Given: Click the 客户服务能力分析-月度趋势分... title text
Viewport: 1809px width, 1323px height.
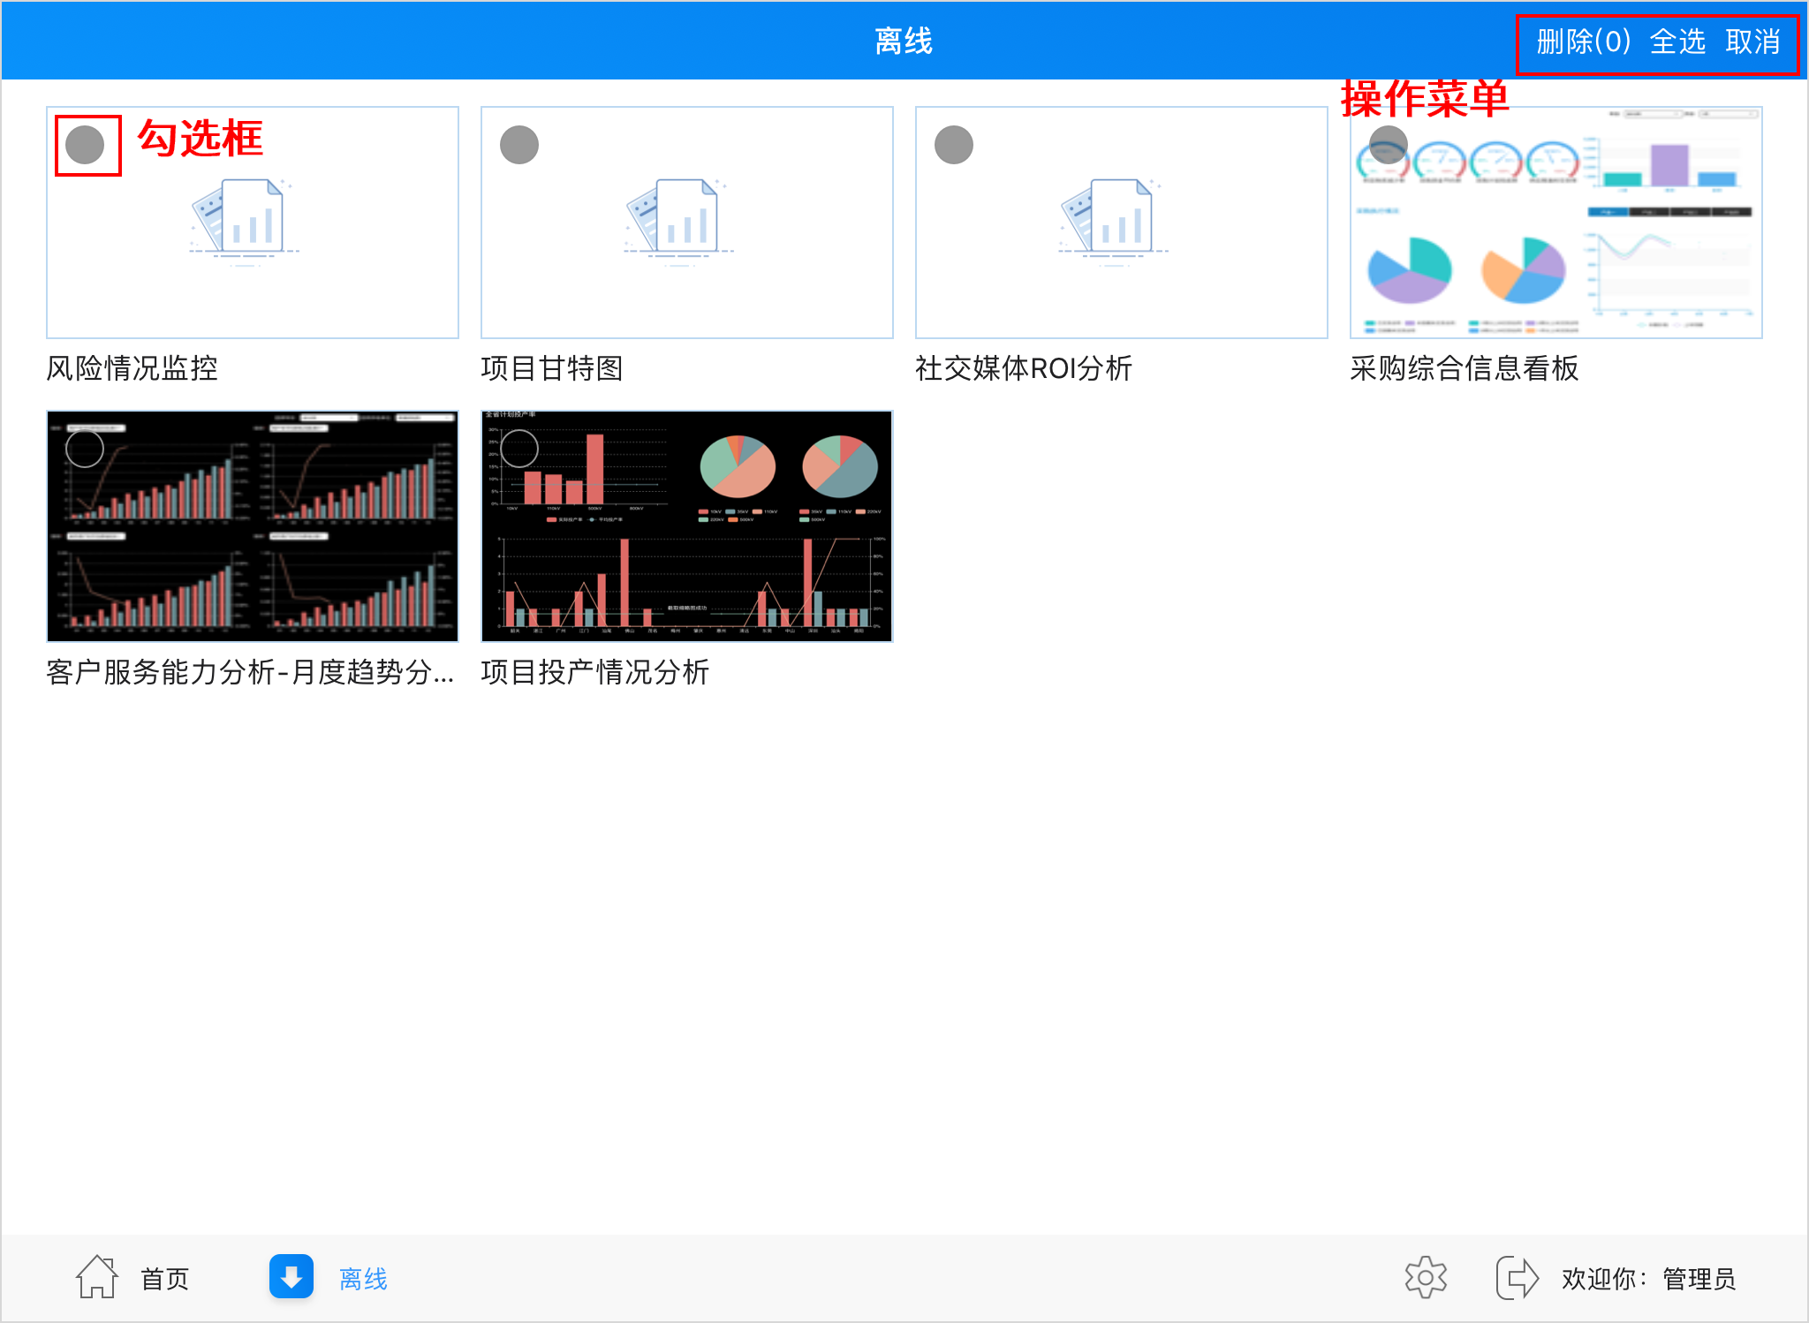Looking at the screenshot, I should (x=251, y=672).
